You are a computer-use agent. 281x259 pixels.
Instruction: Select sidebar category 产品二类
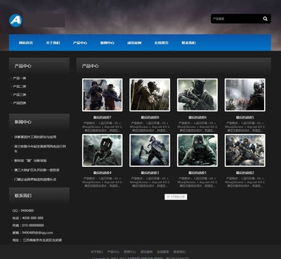click(x=20, y=86)
